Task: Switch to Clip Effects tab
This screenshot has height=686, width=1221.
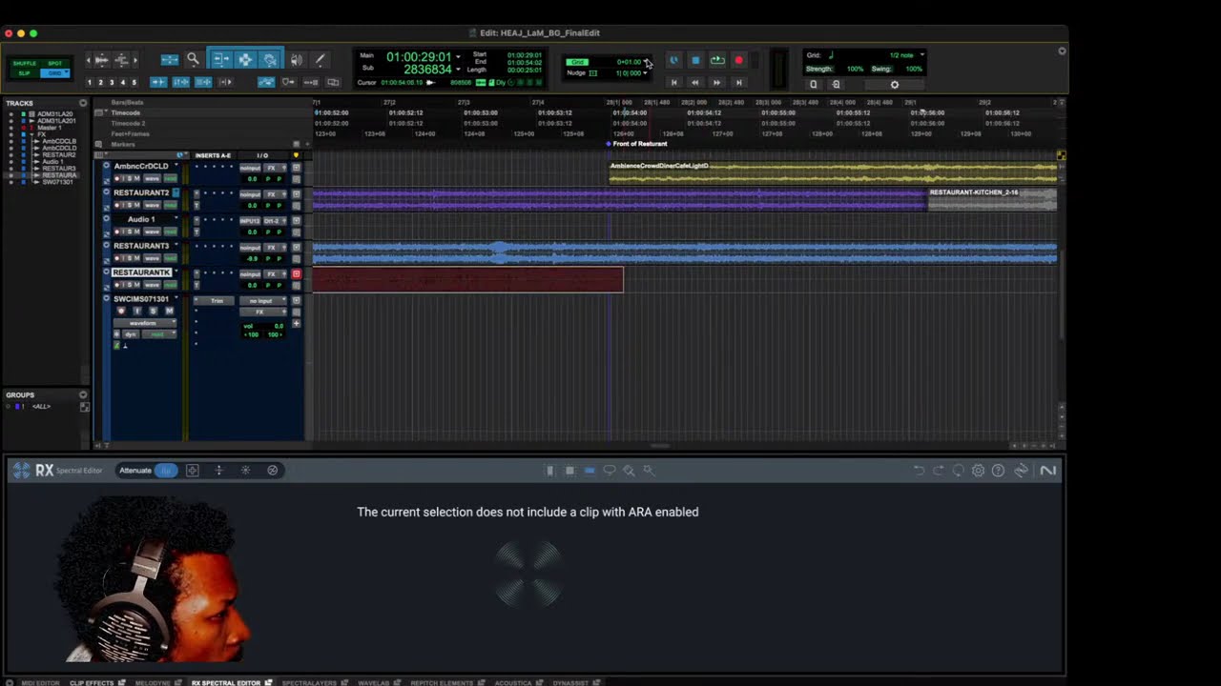Action: (x=92, y=682)
